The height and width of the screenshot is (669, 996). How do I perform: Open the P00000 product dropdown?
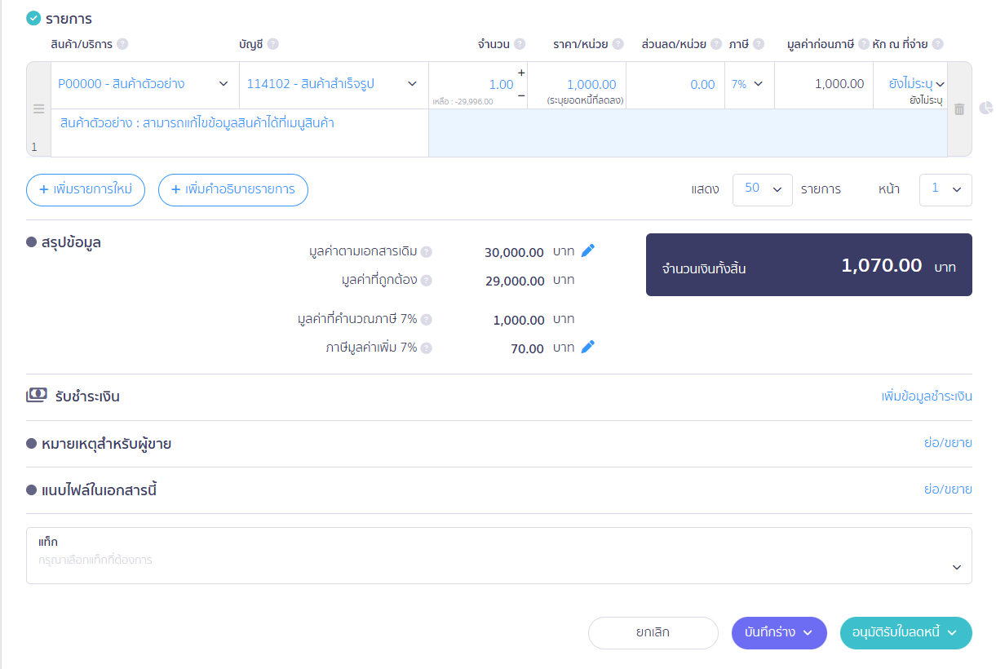[x=224, y=84]
